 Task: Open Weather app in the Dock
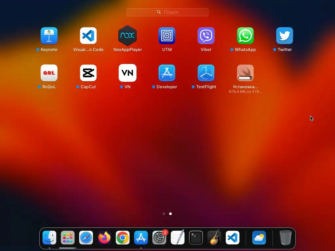(259, 238)
